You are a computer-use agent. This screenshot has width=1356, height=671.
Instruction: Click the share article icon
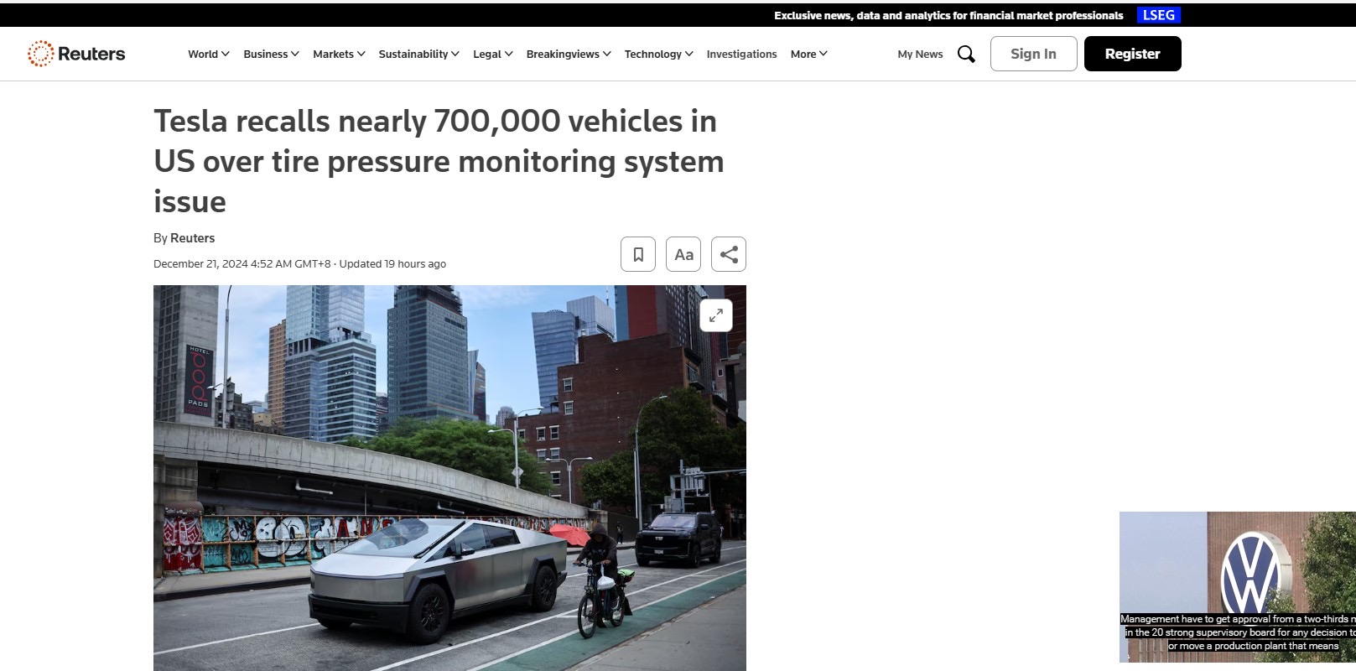[x=729, y=254]
